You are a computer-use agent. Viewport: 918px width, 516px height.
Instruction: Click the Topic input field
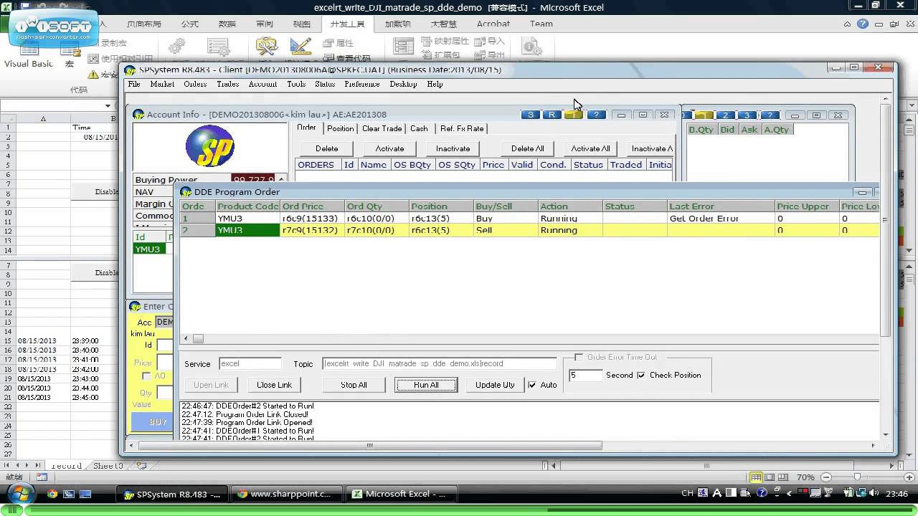click(x=439, y=363)
